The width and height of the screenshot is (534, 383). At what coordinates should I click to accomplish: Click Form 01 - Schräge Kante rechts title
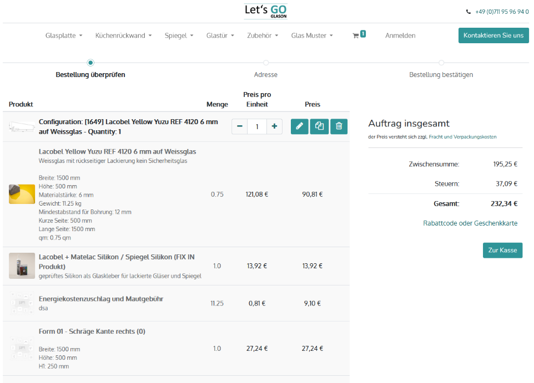tap(92, 331)
